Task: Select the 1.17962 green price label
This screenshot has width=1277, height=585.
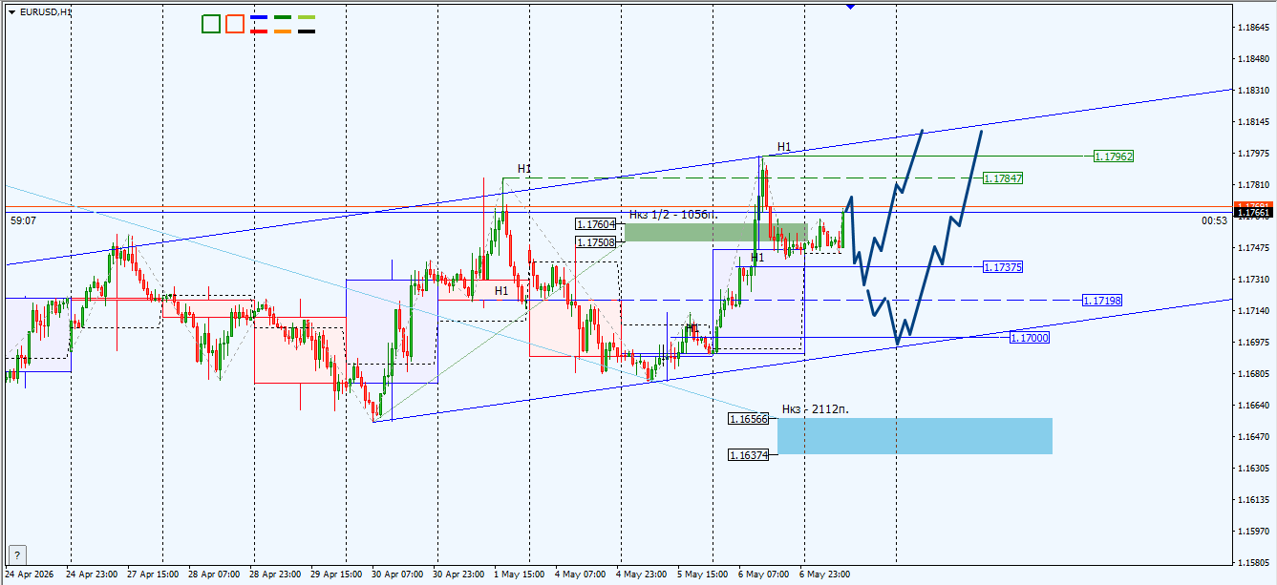Action: coord(1114,156)
